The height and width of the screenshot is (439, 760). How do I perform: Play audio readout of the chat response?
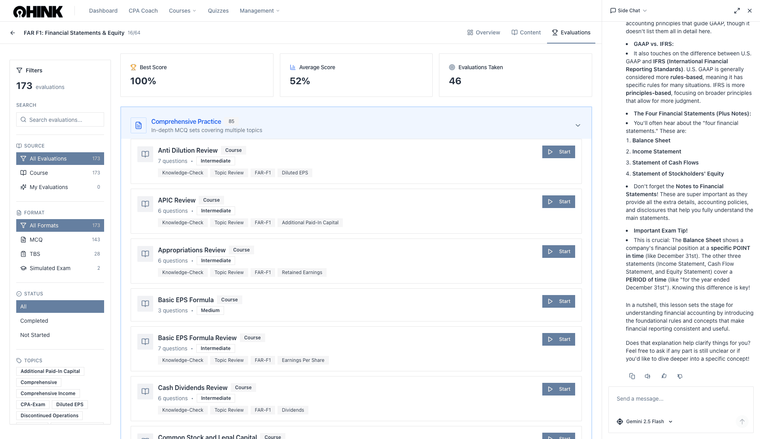point(648,376)
